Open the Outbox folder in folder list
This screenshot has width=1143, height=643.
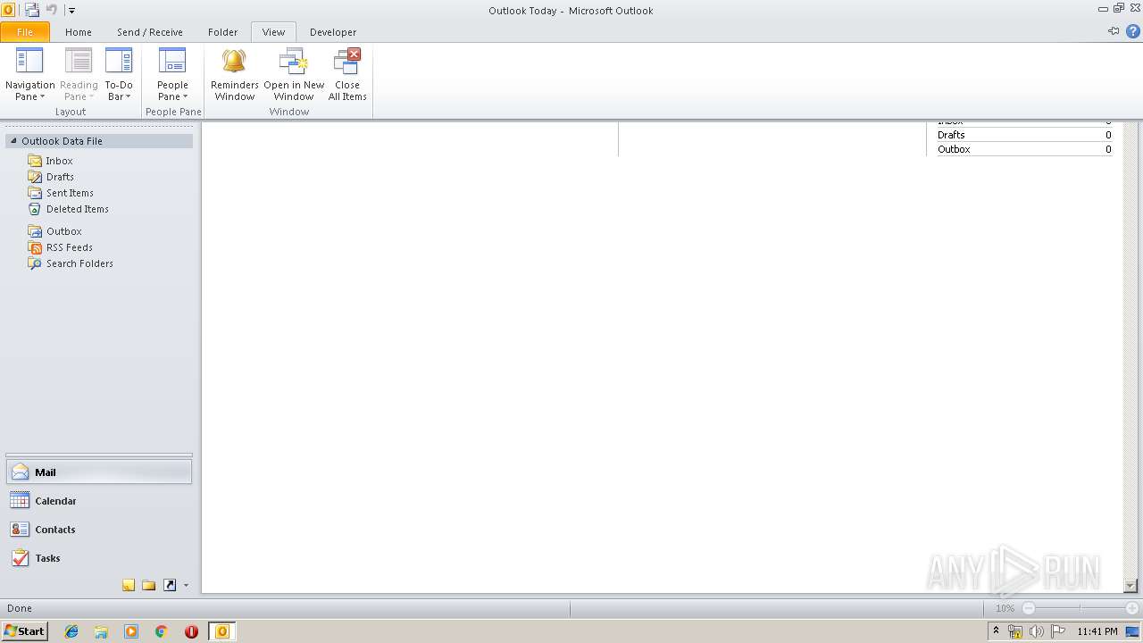pyautogui.click(x=63, y=231)
